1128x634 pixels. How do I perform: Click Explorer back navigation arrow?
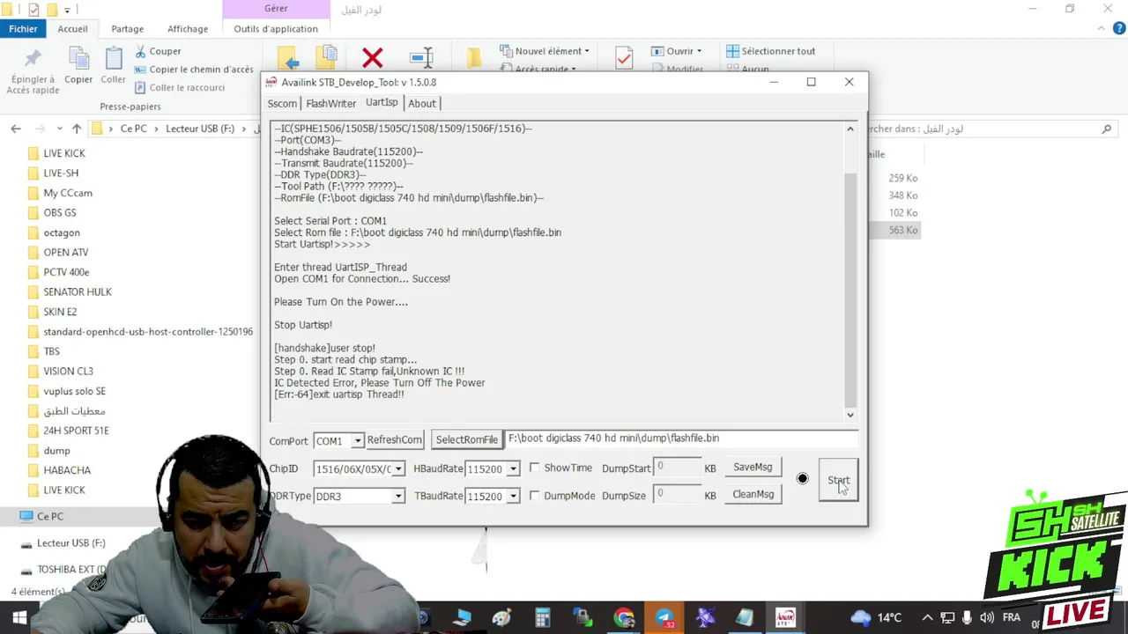pyautogui.click(x=16, y=129)
